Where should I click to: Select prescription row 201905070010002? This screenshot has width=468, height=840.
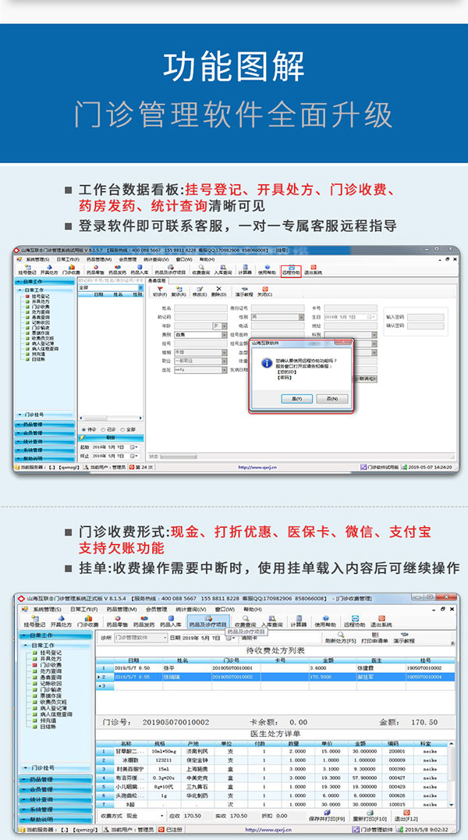(275, 677)
